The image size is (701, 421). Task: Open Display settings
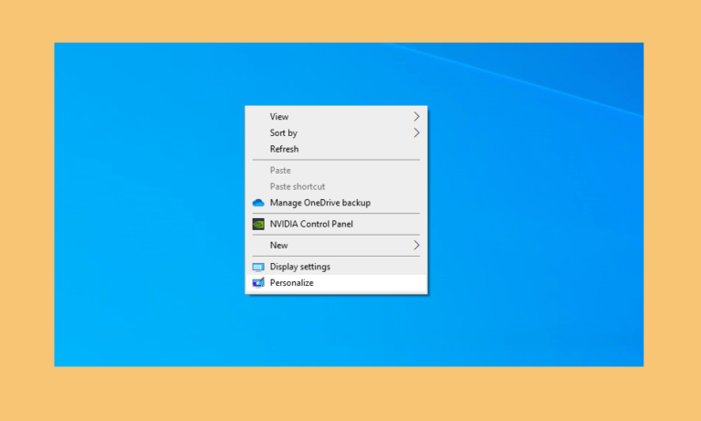click(336, 267)
